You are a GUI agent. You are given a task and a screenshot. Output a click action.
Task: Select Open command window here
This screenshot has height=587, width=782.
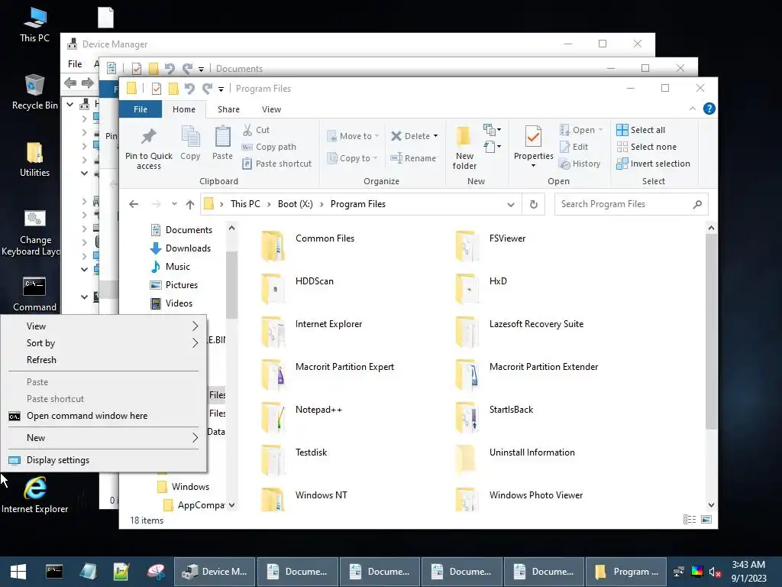104,416
